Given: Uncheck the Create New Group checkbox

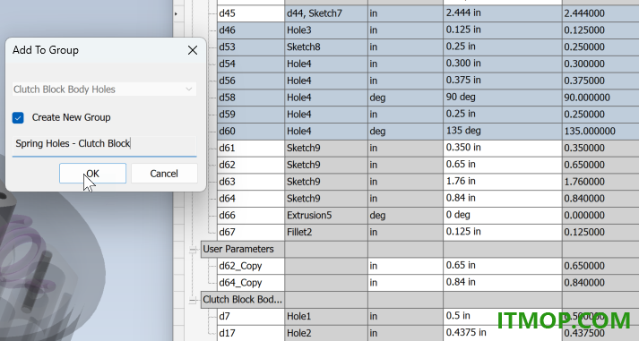Looking at the screenshot, I should (x=18, y=117).
